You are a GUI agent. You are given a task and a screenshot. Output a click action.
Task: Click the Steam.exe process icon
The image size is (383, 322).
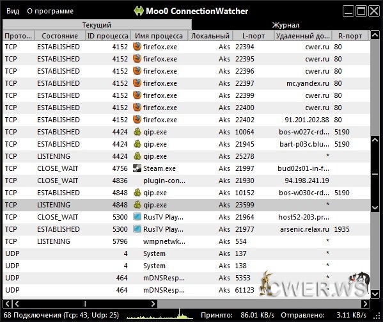(137, 168)
